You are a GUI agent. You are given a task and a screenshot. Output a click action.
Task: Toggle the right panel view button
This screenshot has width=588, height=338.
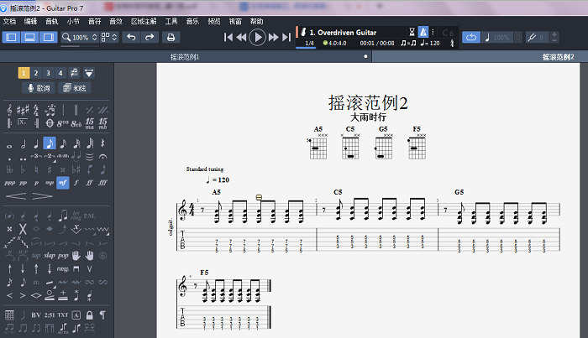tap(48, 37)
